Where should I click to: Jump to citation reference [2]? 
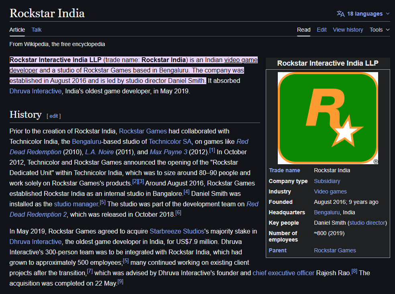click(135, 181)
